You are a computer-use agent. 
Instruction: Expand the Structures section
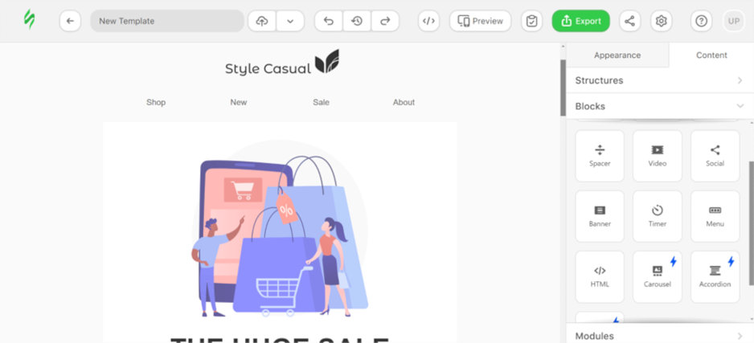(660, 80)
